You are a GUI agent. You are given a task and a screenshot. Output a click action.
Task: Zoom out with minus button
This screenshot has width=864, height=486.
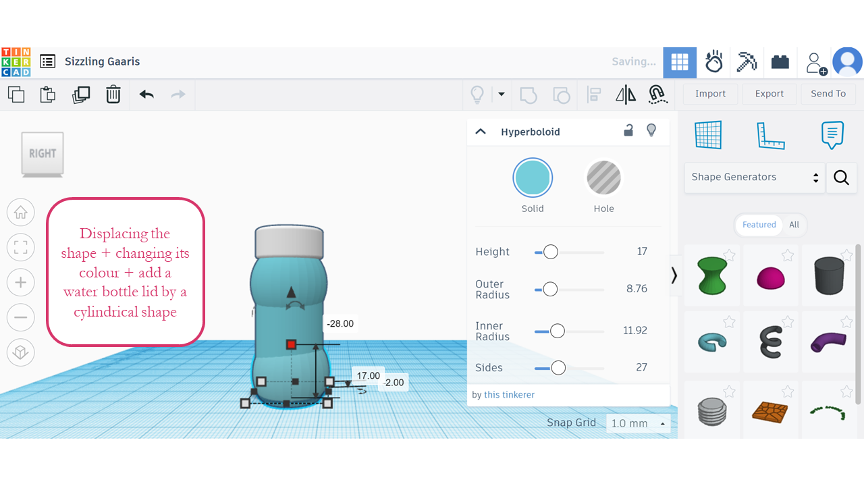21,317
